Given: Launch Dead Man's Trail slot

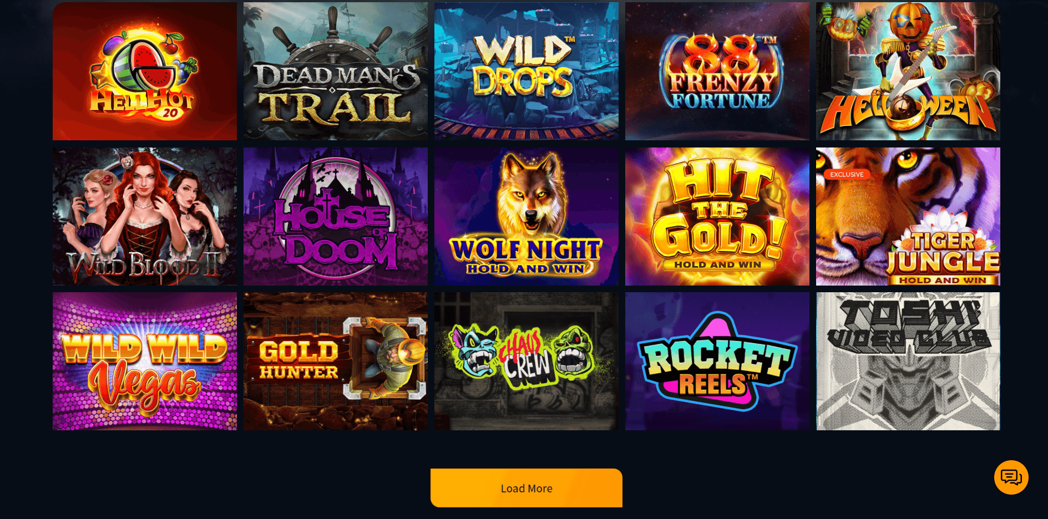Looking at the screenshot, I should pos(336,71).
